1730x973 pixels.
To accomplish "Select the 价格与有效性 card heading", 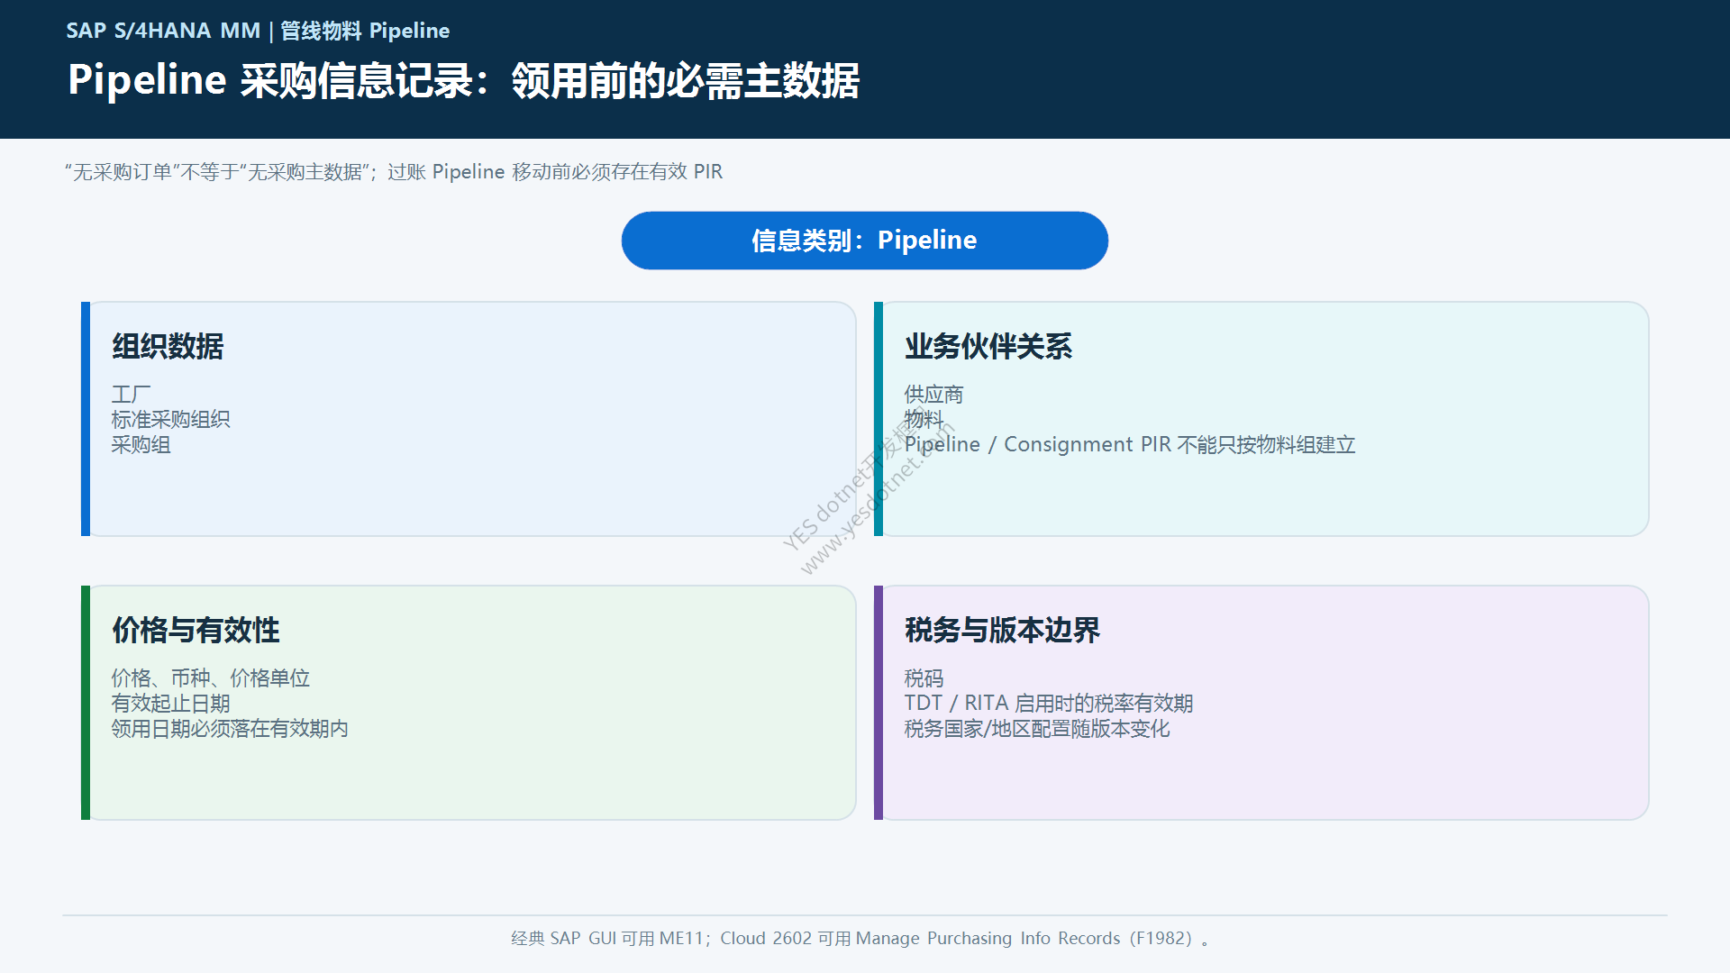I will (196, 630).
